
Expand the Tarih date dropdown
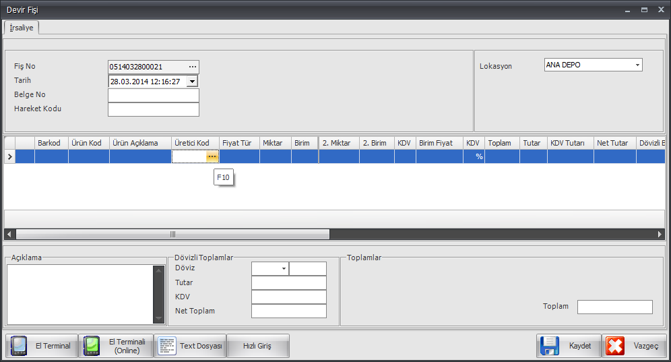coord(192,81)
